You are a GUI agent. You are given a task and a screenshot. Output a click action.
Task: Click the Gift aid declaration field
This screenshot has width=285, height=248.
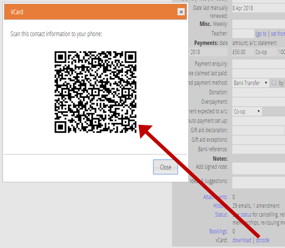tap(258, 130)
